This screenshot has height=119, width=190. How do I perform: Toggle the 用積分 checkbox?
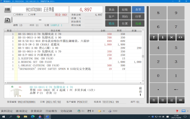[15, 14]
